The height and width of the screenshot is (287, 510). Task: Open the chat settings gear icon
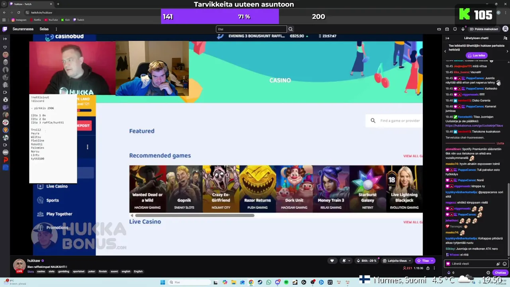[x=488, y=273]
